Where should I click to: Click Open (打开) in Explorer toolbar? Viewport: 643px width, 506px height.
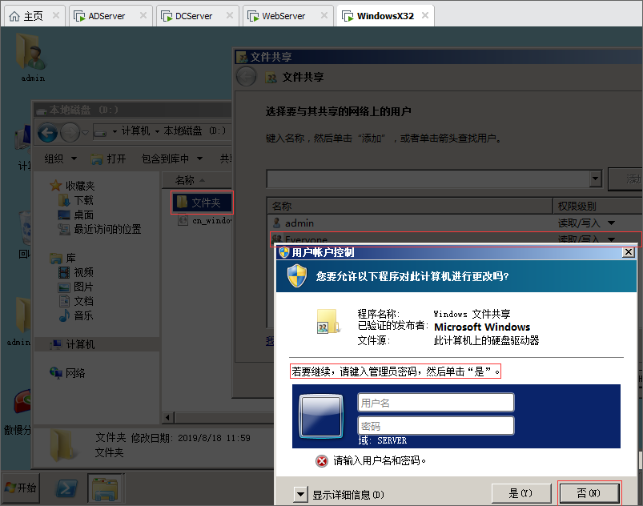click(x=109, y=159)
